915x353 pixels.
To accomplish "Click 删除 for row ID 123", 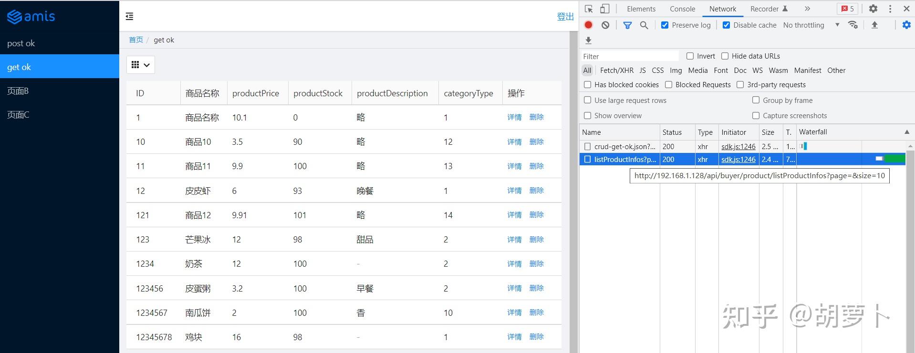I will tap(537, 240).
